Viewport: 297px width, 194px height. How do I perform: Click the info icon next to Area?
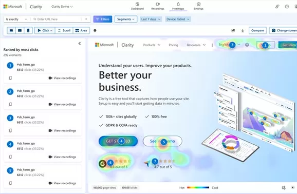tap(95, 30)
